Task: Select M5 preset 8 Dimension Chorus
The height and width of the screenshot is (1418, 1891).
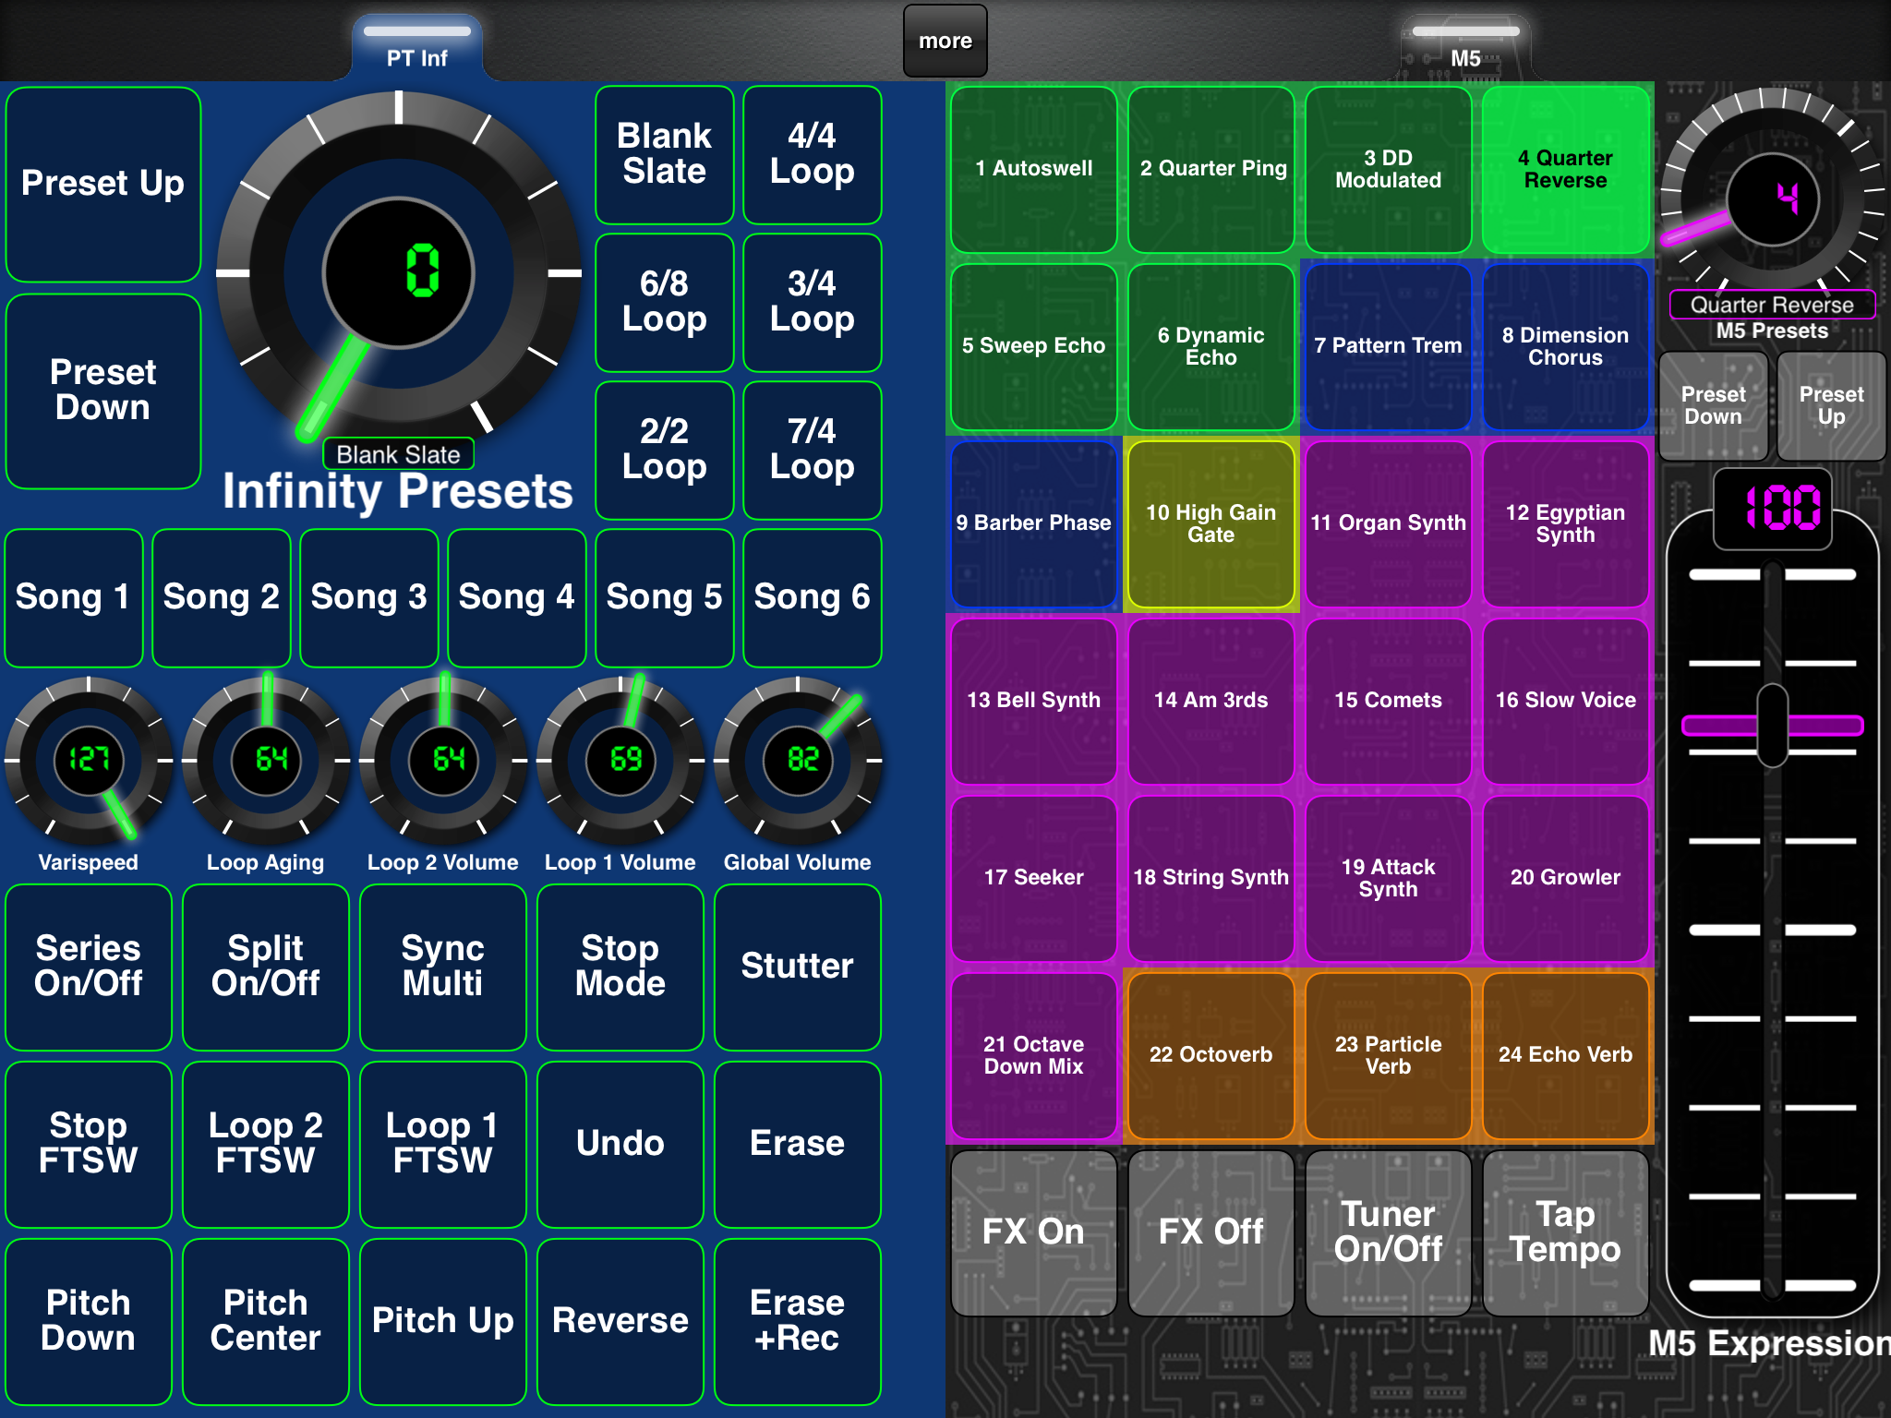Action: click(x=1566, y=346)
